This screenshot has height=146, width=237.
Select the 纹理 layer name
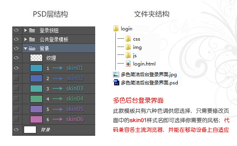click(x=51, y=58)
